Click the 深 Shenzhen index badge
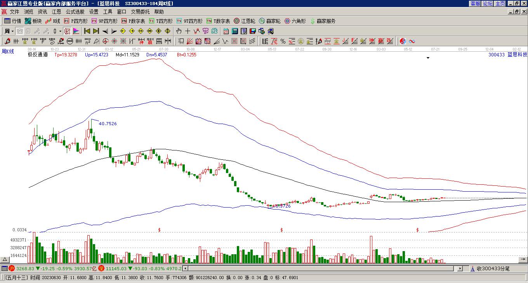This screenshot has height=283, width=528. coord(101,268)
